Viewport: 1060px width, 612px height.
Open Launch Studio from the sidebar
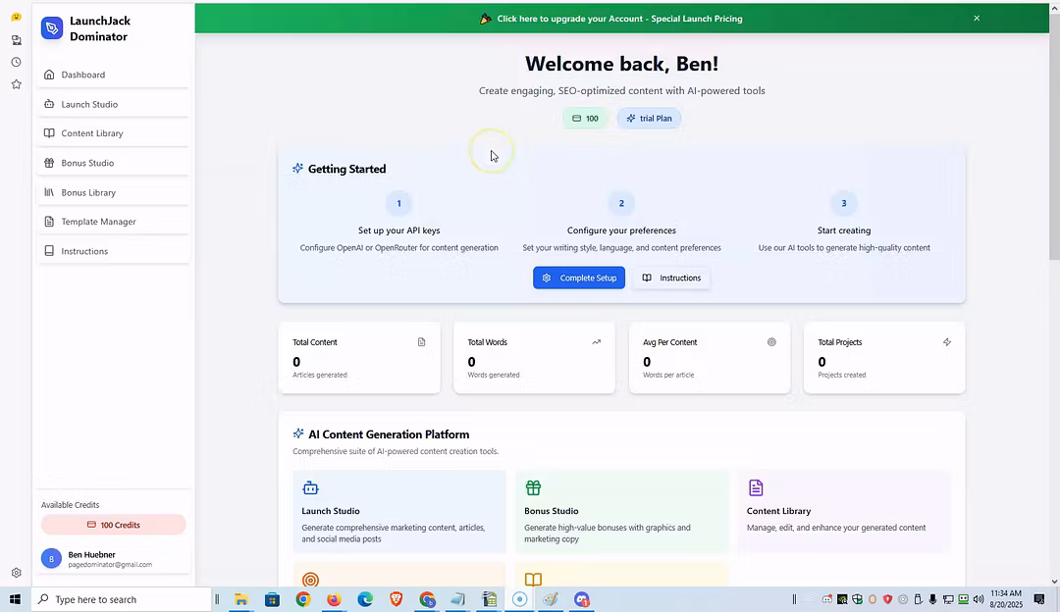click(89, 104)
